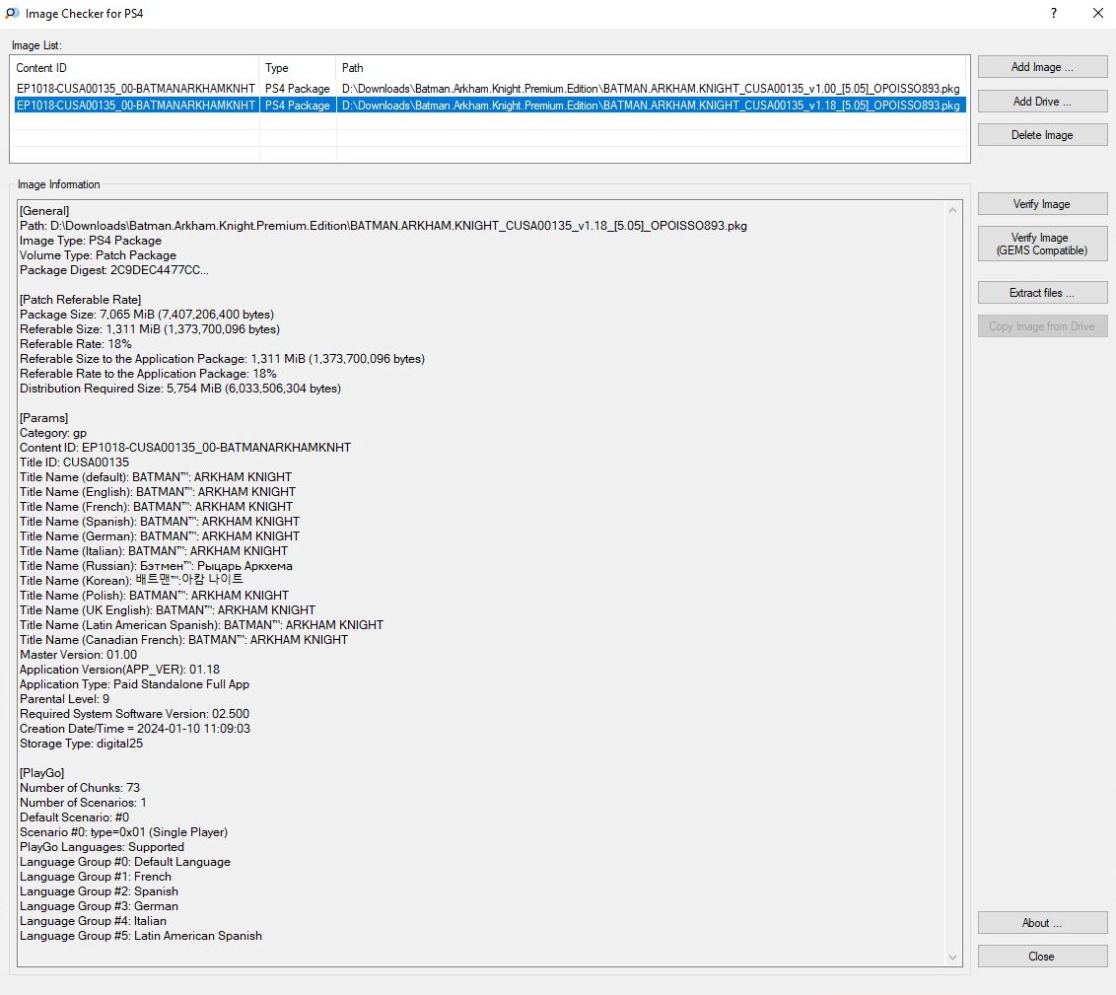Click the Parental Level: 9 line
This screenshot has height=995, width=1116.
pyautogui.click(x=65, y=699)
